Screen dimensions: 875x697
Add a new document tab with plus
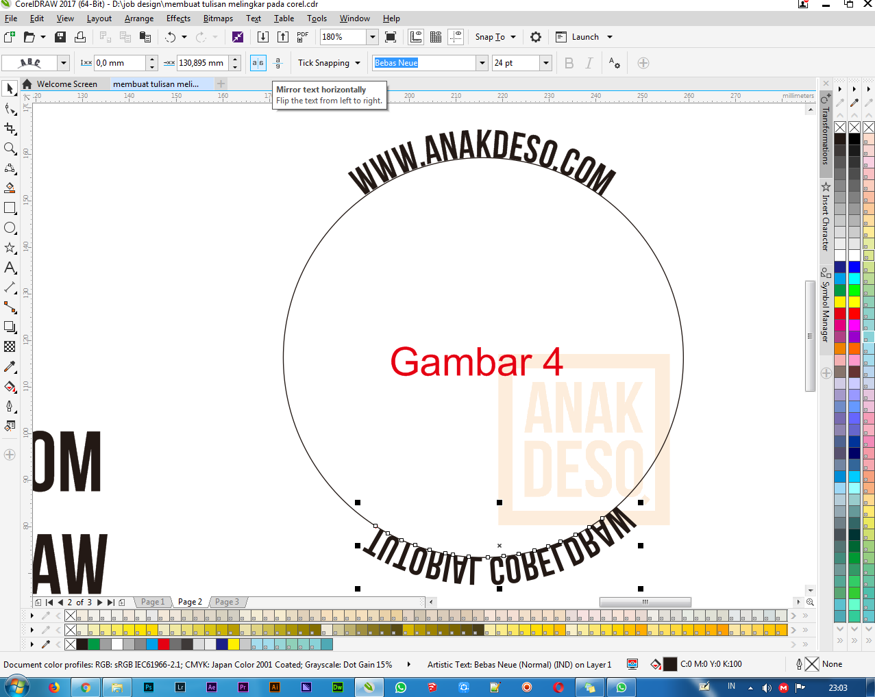coord(221,84)
